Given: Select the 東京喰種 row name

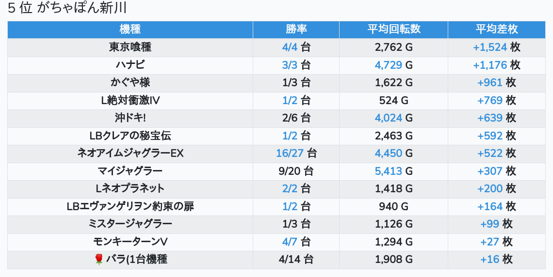Looking at the screenshot, I should 130,47.
